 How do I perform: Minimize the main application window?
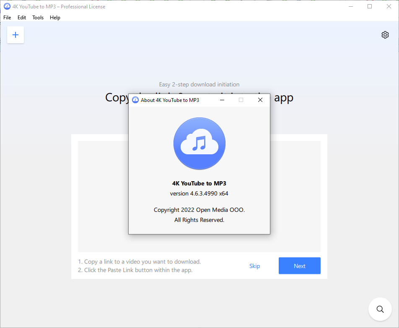[351, 6]
